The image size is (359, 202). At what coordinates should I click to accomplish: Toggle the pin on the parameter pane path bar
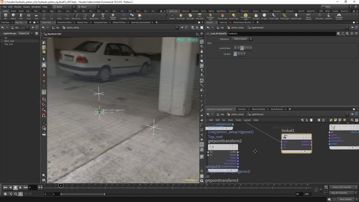[x=352, y=27]
